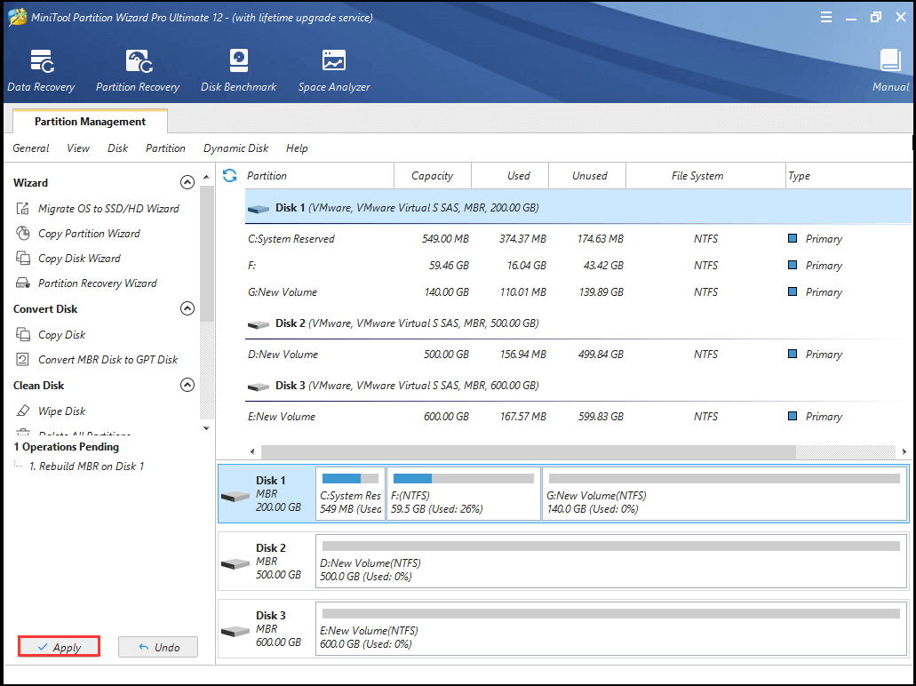The width and height of the screenshot is (916, 686).
Task: Open the Dynamic Disk menu
Action: coord(235,148)
